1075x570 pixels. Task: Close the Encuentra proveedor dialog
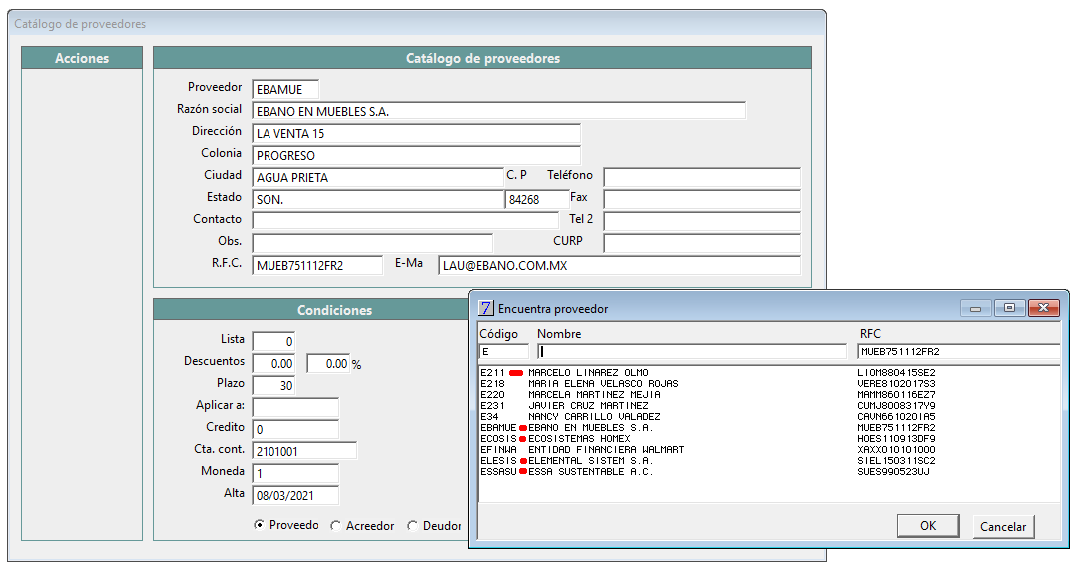point(1043,308)
